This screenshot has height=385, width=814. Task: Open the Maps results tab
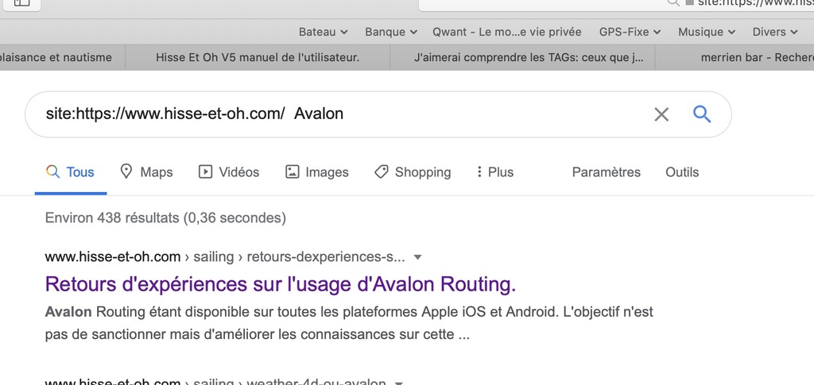[146, 172]
